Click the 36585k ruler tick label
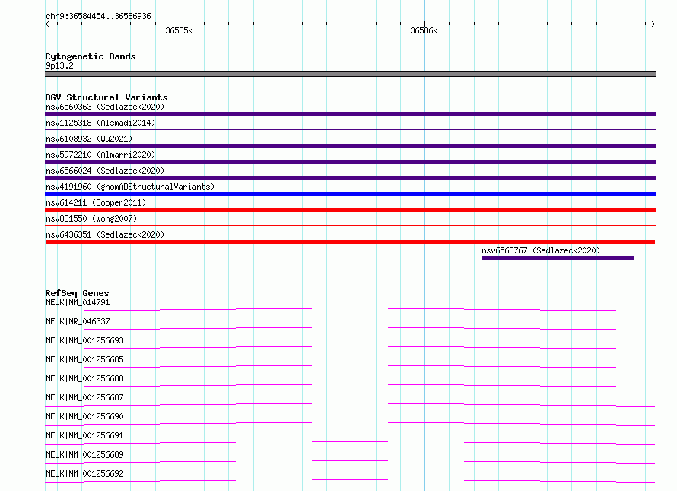 point(179,30)
